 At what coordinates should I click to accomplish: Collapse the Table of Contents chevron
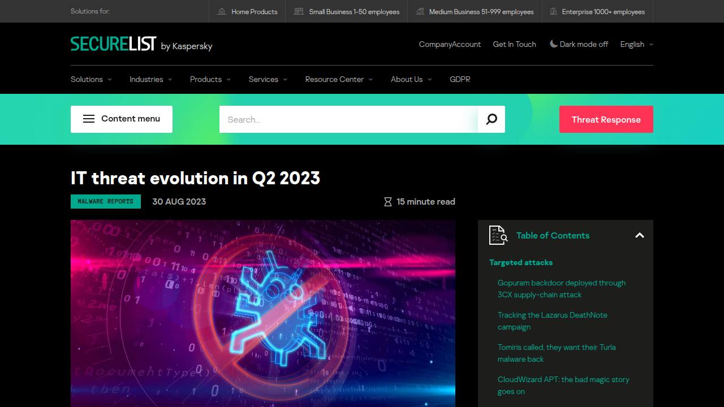point(640,235)
